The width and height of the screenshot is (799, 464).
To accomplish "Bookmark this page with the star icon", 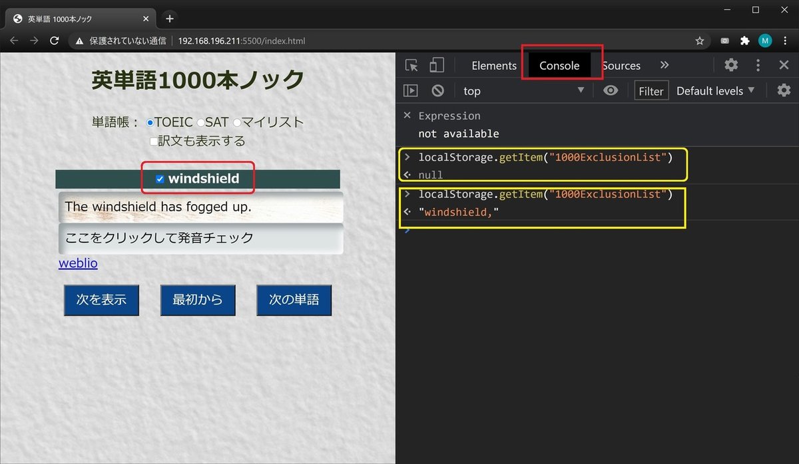I will (700, 41).
